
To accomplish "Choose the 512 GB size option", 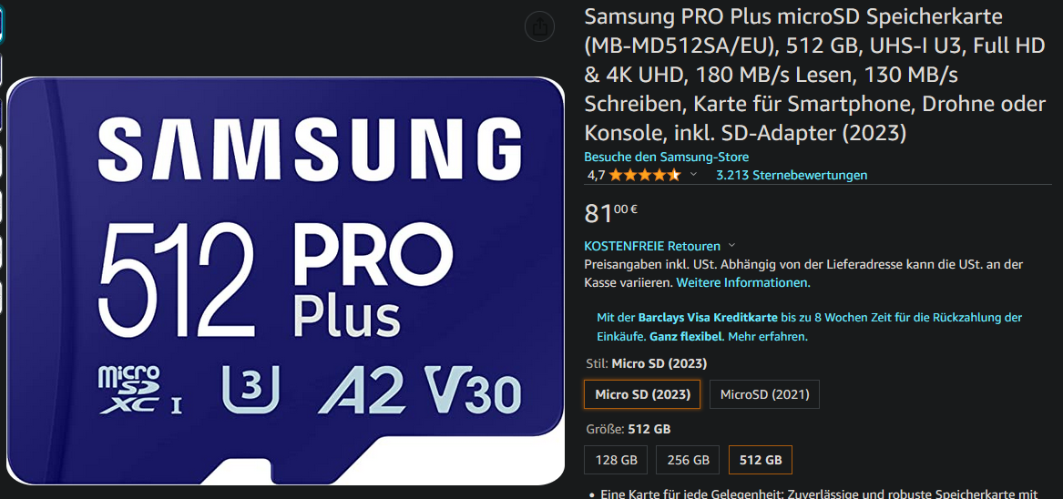I will [760, 460].
